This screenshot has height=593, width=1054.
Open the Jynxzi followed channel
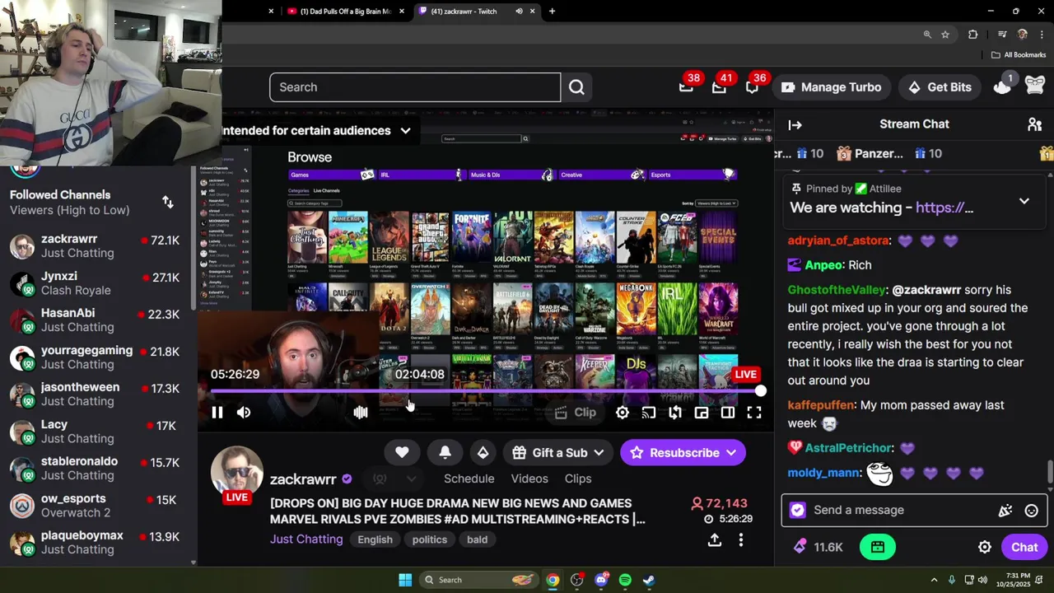99,283
